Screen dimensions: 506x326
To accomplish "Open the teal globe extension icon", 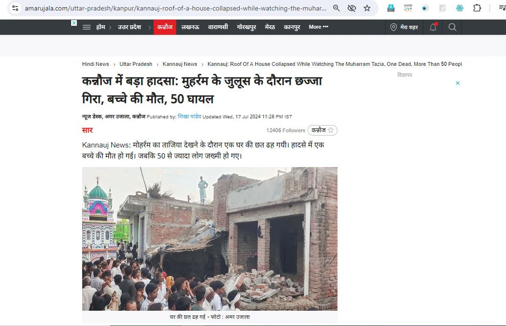I will (460, 8).
